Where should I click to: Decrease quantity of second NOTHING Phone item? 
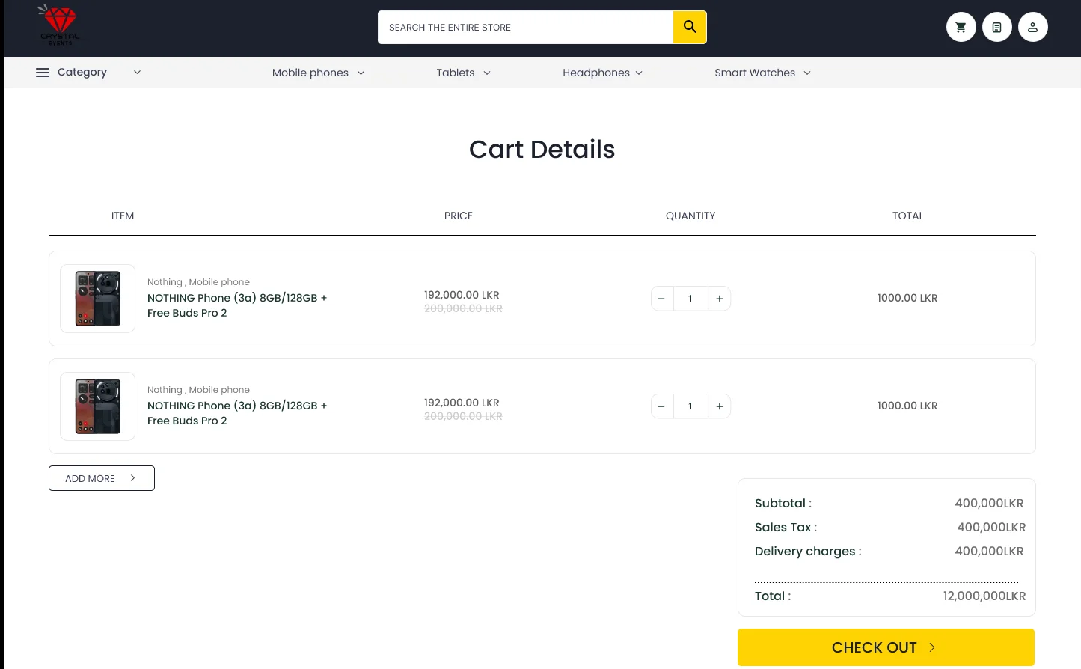pos(661,406)
